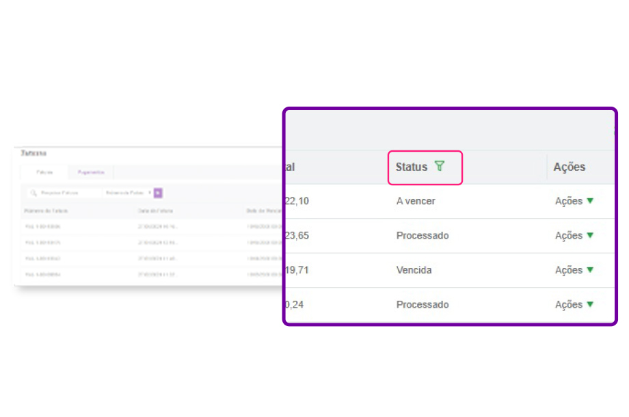The width and height of the screenshot is (629, 417).
Task: Click the 22,10 total value cell
Action: tap(297, 201)
